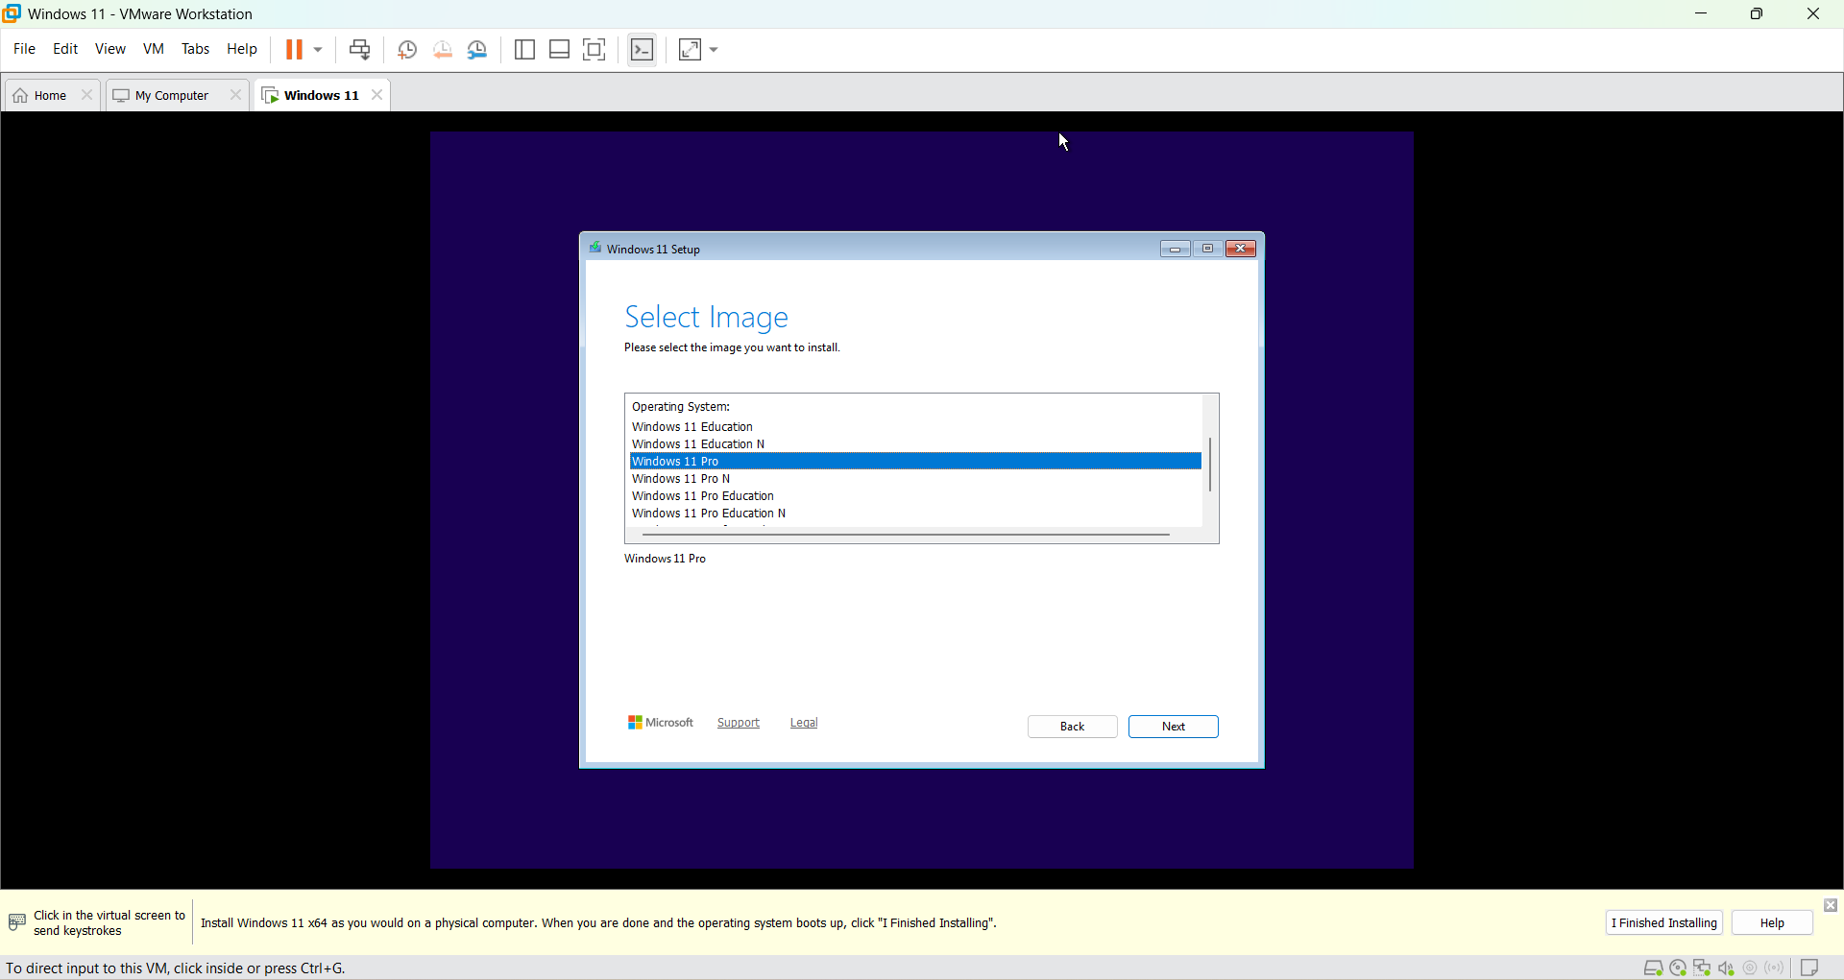Click I Finished Installing button
Viewport: 1844px width, 980px height.
pyautogui.click(x=1664, y=923)
